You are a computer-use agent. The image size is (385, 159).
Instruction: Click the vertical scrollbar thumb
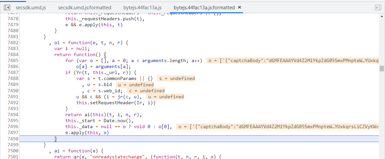(x=381, y=68)
